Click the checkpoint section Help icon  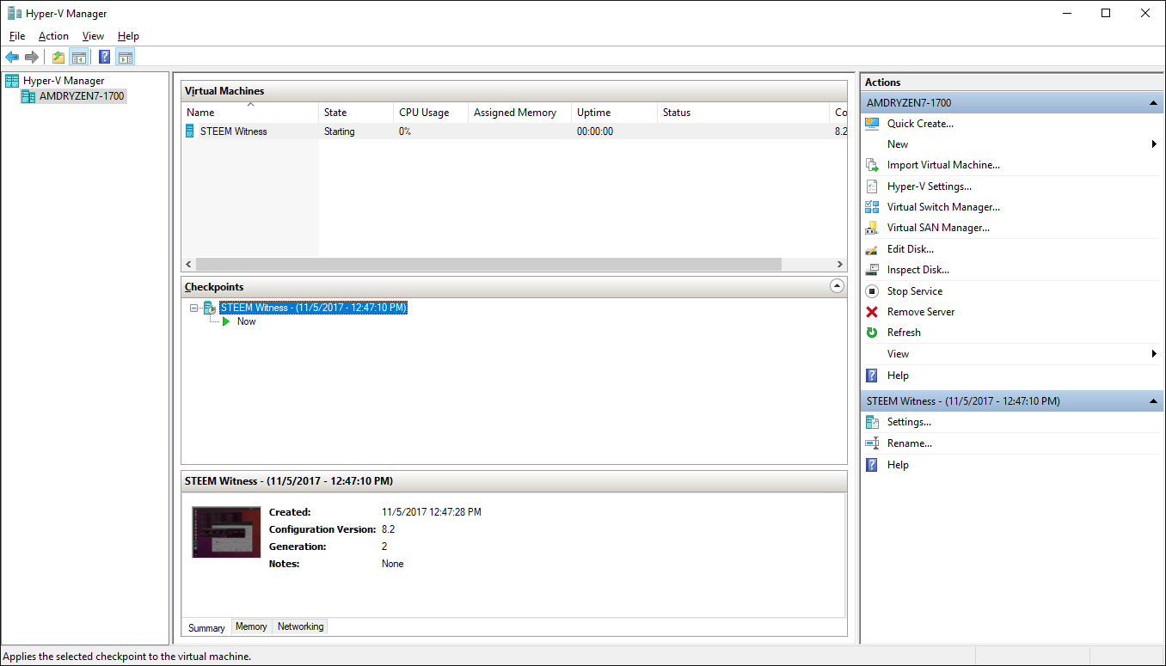click(872, 465)
